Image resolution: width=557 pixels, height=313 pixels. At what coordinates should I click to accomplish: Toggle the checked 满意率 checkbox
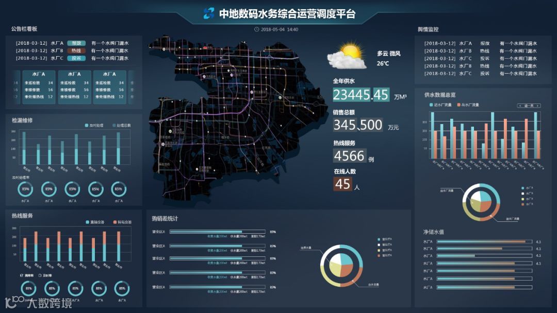pos(22,275)
